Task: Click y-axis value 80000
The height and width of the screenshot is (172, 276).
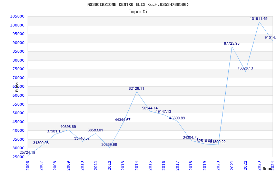Action: pos(18,60)
